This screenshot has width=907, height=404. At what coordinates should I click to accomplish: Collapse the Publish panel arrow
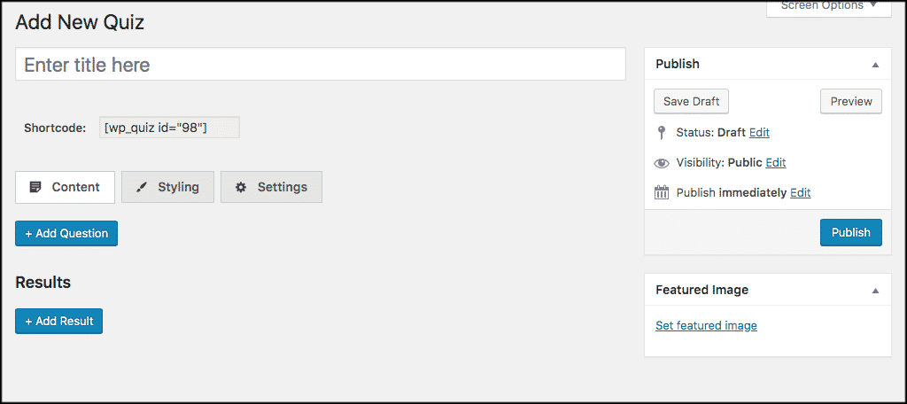click(x=875, y=65)
